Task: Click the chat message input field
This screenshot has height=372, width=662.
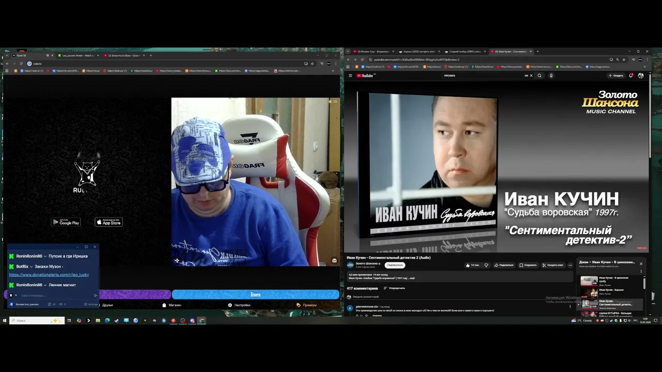Action: click(x=55, y=296)
